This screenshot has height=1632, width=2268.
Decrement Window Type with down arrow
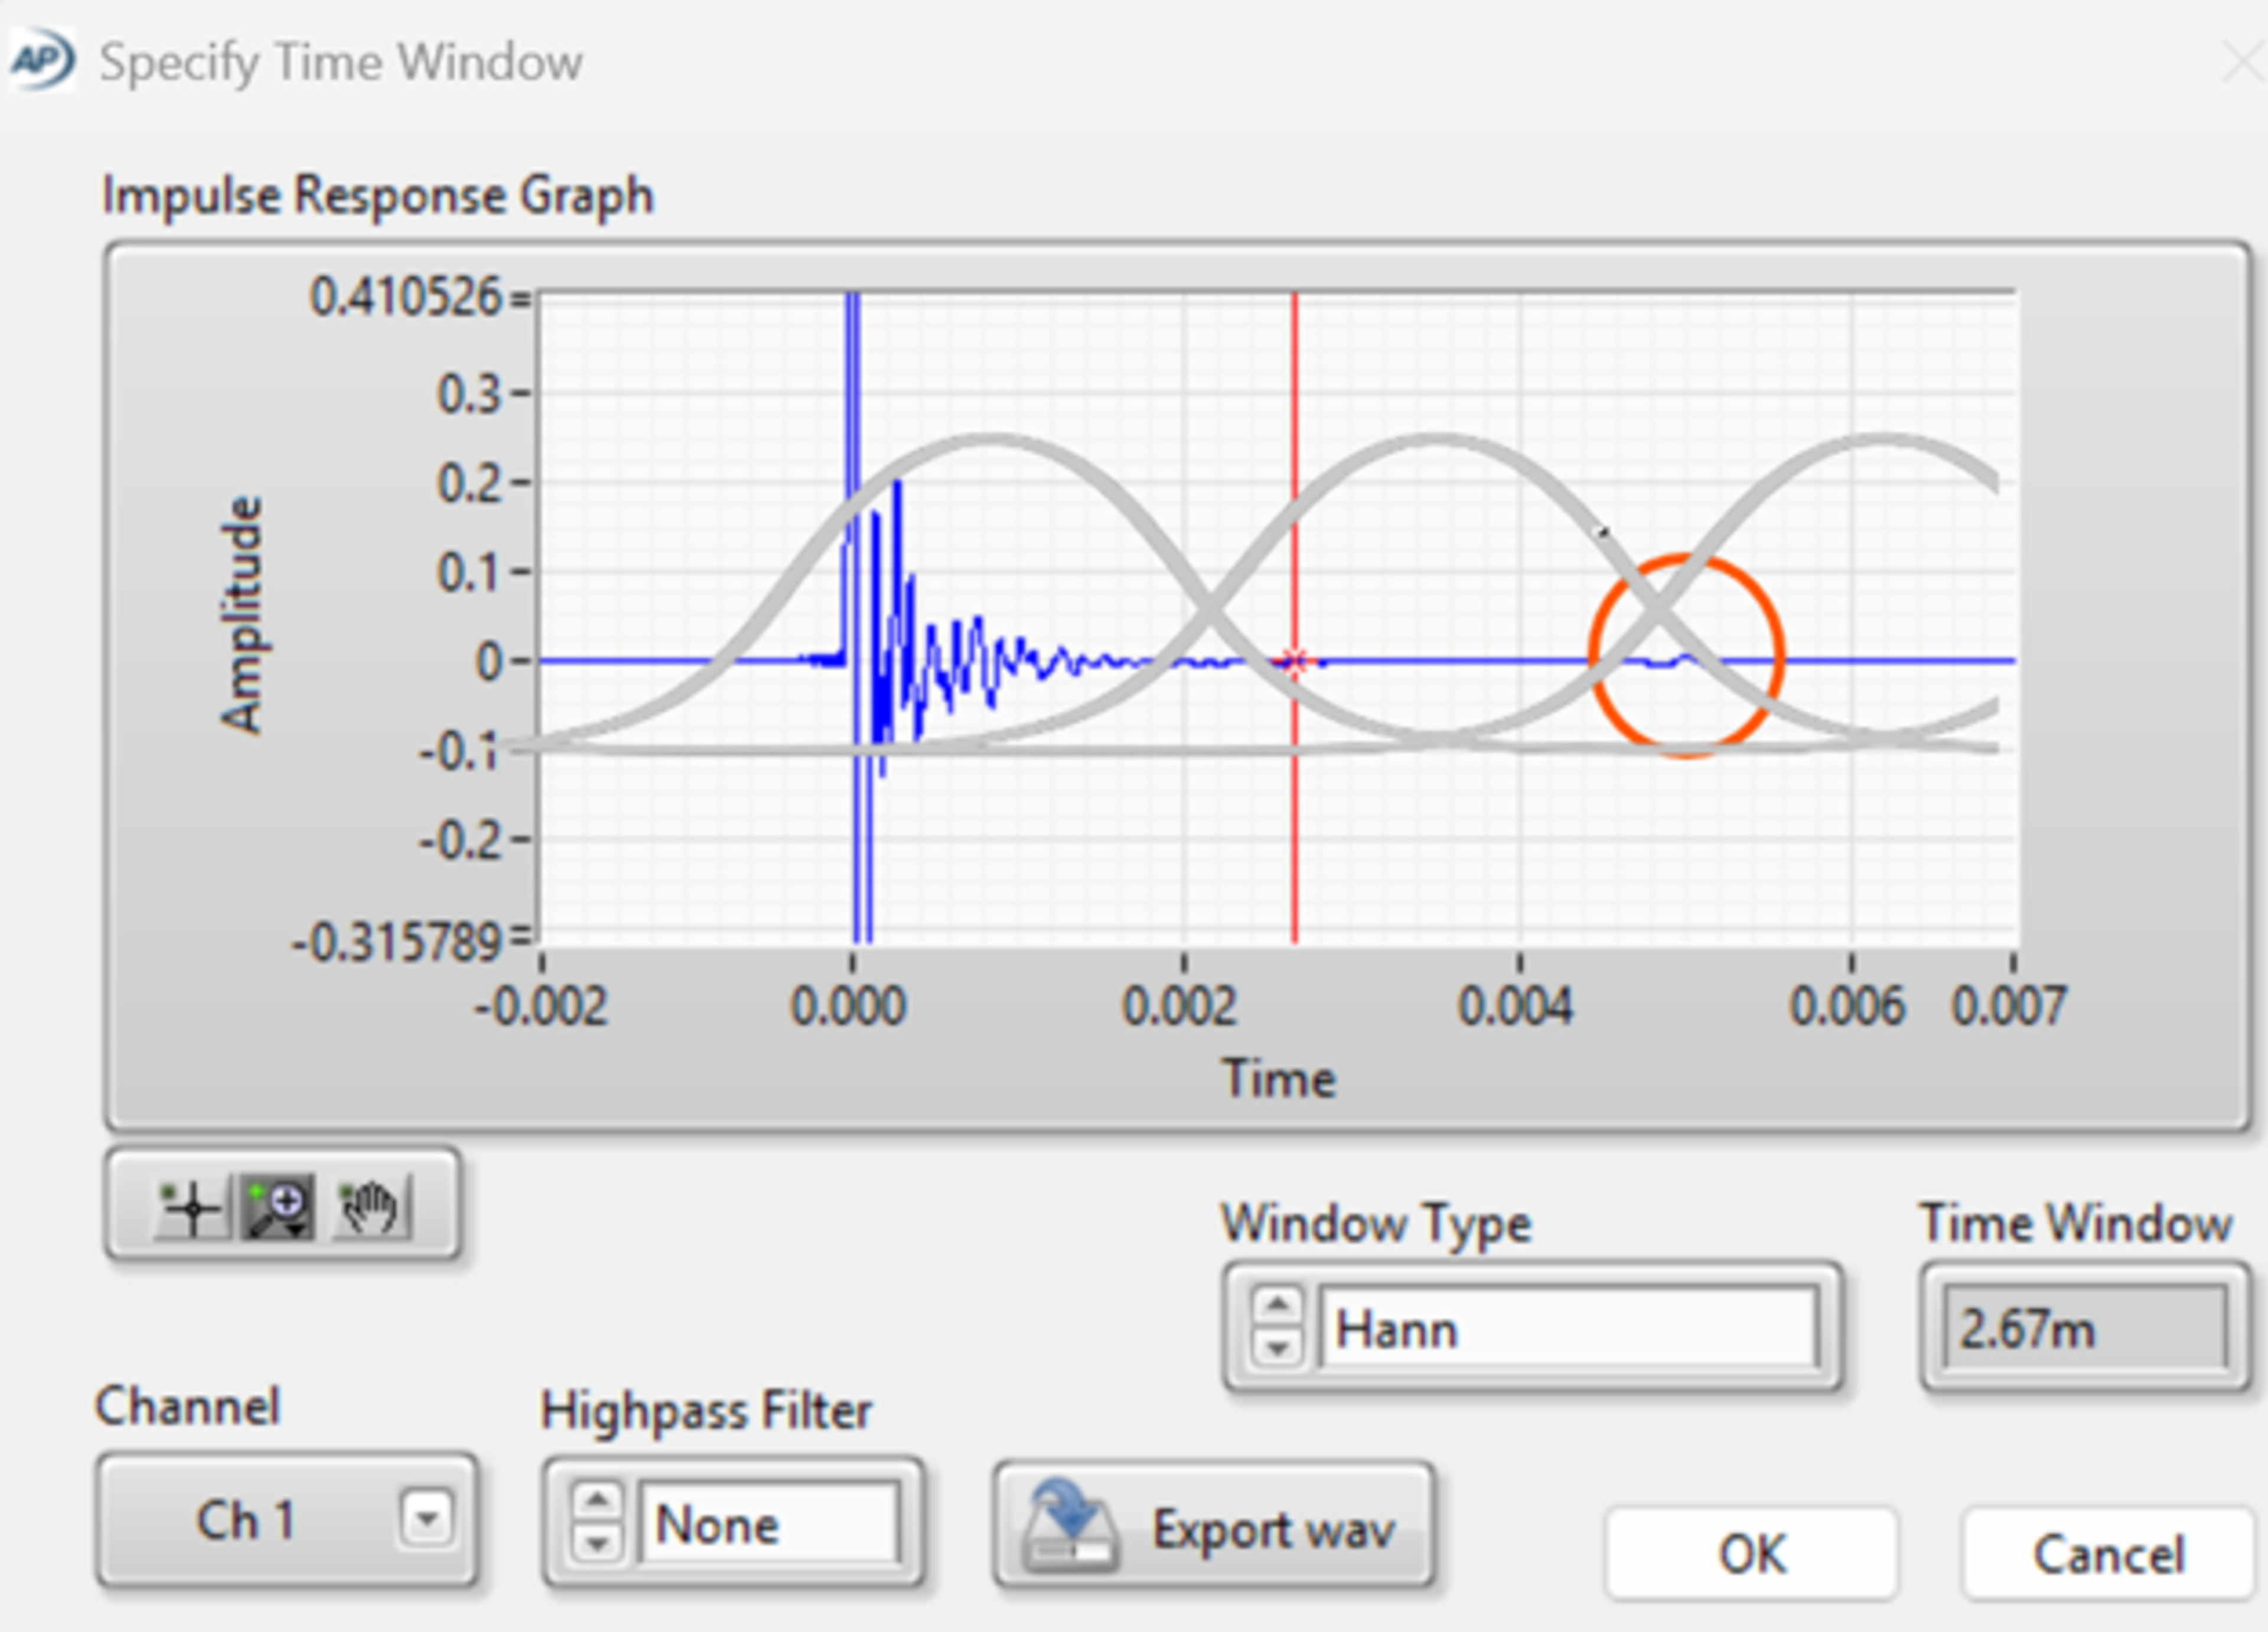tap(1277, 1348)
